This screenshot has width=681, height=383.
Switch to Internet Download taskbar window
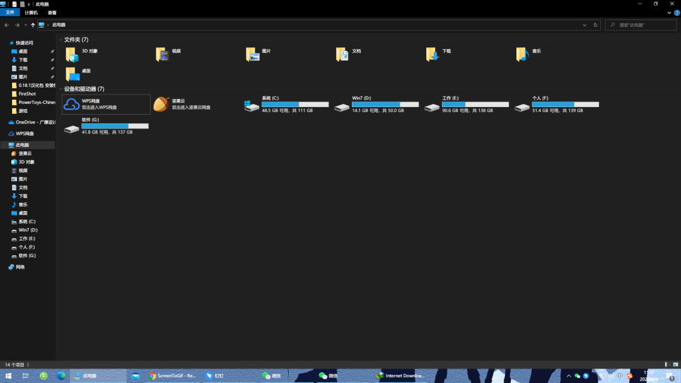point(401,375)
